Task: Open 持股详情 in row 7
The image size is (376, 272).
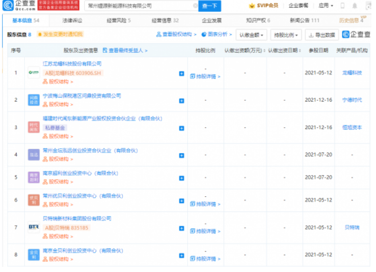Action: pos(205,231)
